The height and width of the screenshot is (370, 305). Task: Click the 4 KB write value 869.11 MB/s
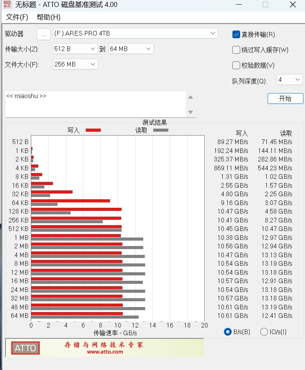click(x=231, y=168)
